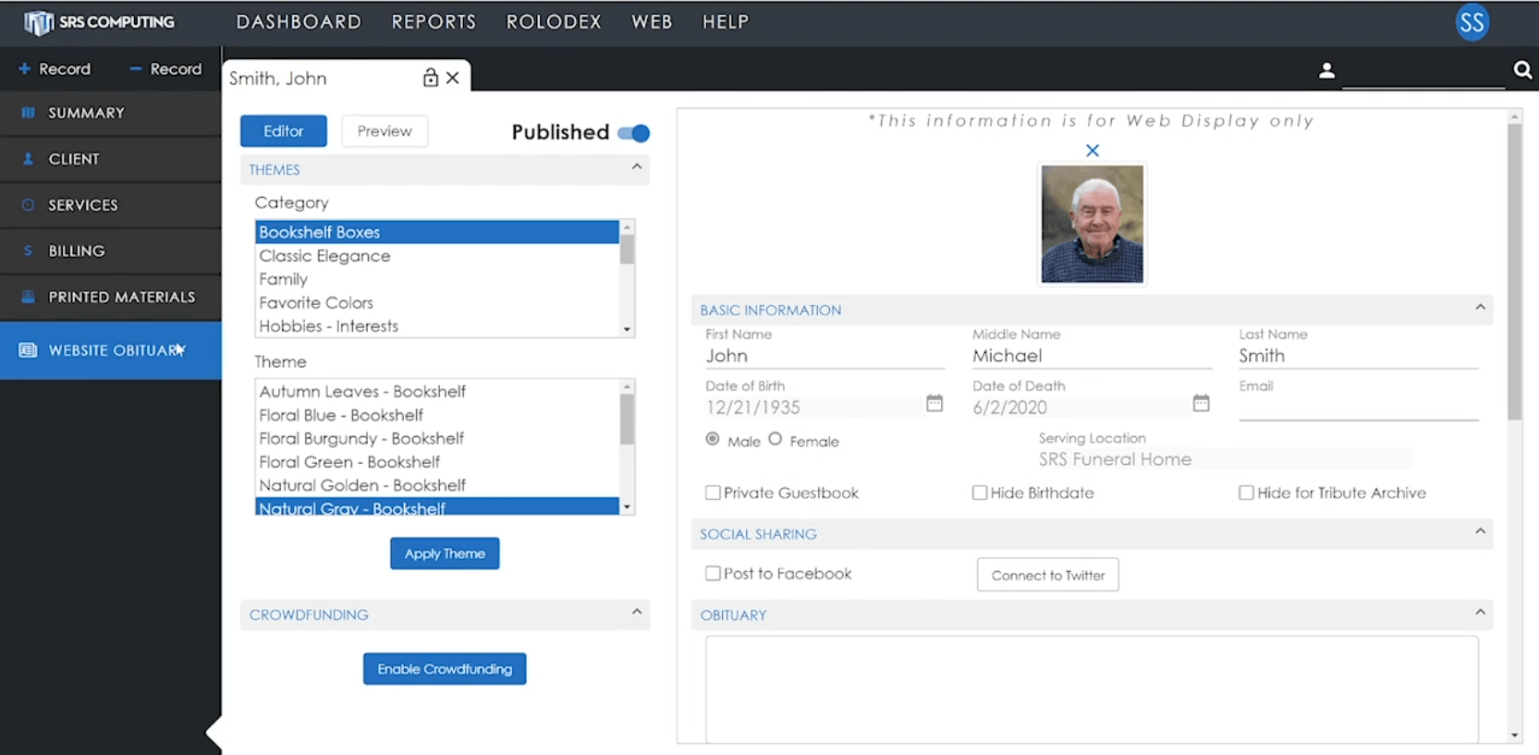The image size is (1539, 755).
Task: Switch to the Editor tab
Action: 284,131
